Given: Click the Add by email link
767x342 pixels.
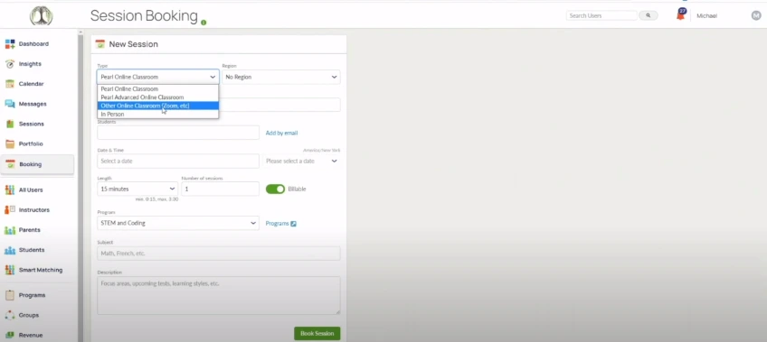Looking at the screenshot, I should click(281, 133).
